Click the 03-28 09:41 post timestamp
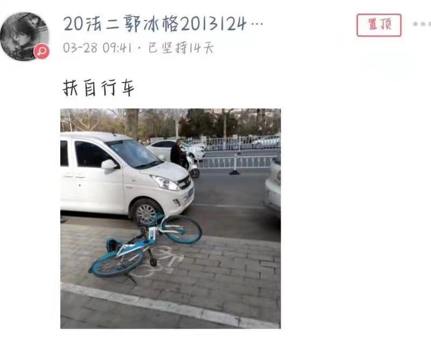This screenshot has height=343, width=431. click(98, 48)
